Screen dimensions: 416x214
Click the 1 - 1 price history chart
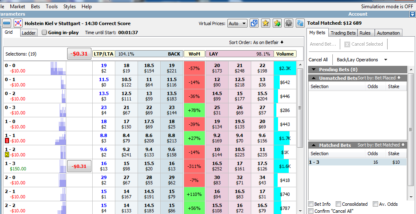[61, 138]
